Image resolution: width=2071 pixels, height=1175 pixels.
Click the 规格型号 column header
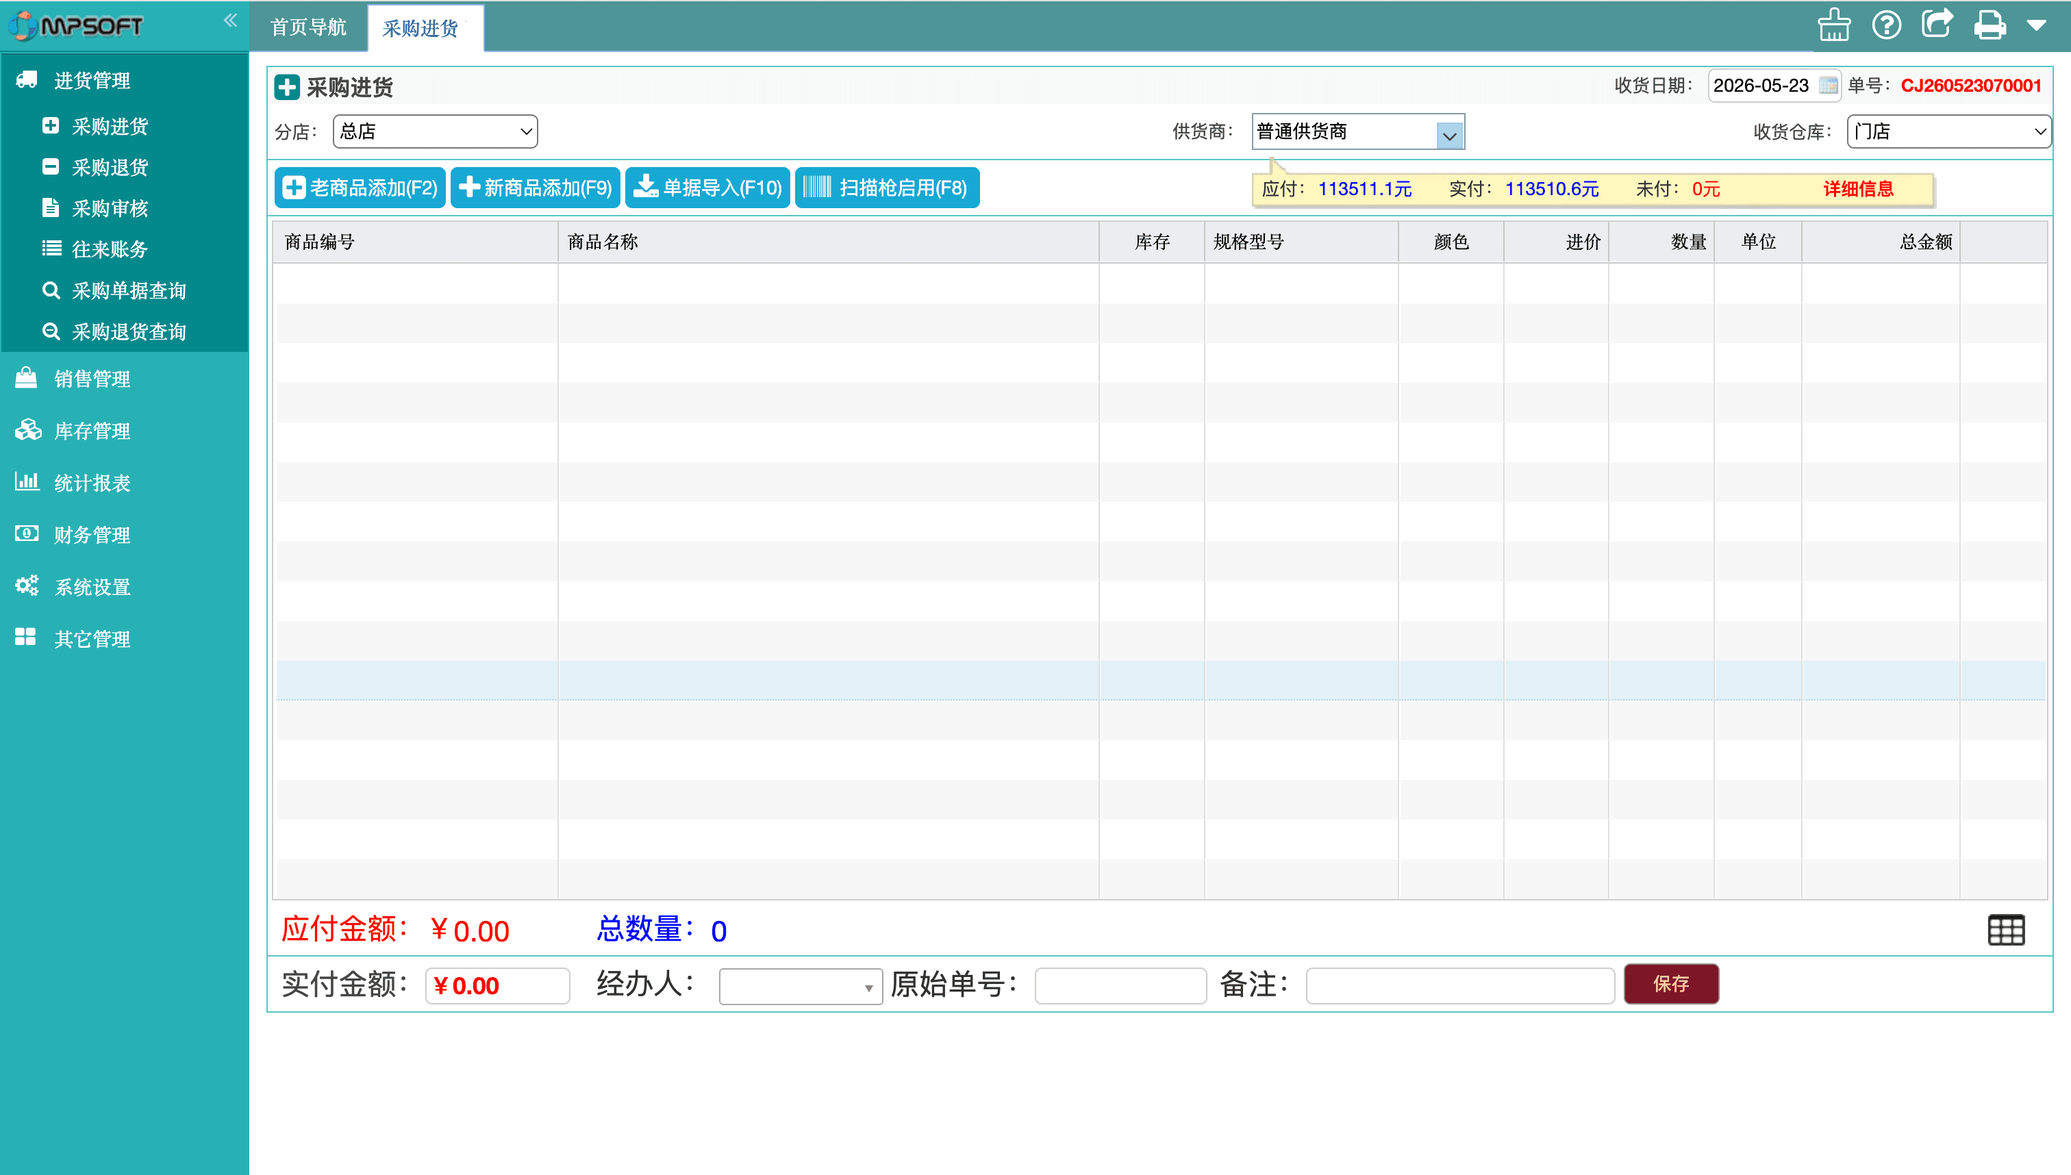click(x=1301, y=242)
